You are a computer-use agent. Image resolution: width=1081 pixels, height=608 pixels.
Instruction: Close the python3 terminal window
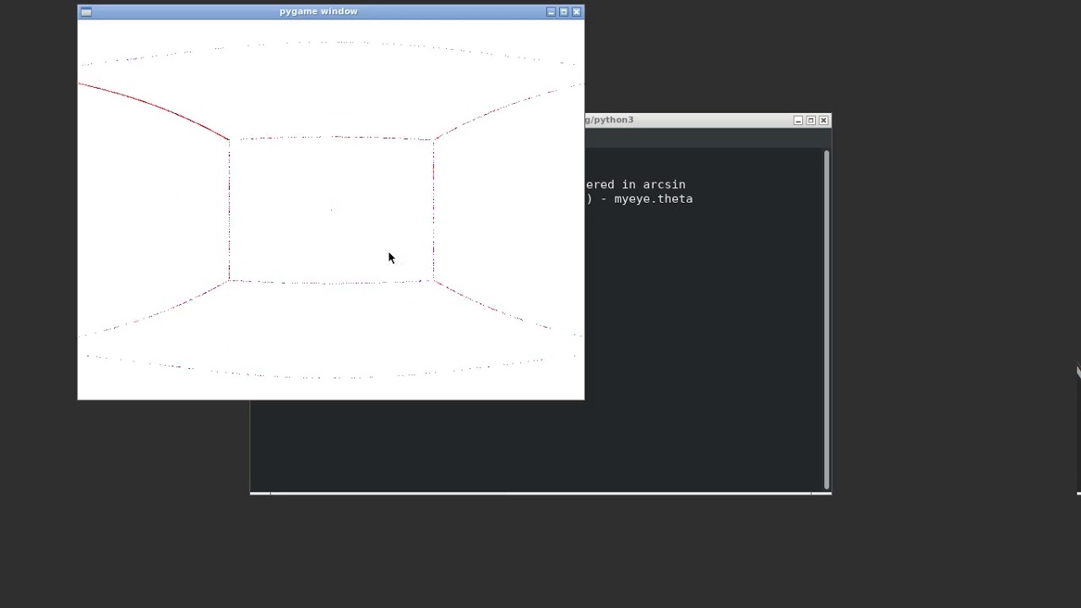823,121
